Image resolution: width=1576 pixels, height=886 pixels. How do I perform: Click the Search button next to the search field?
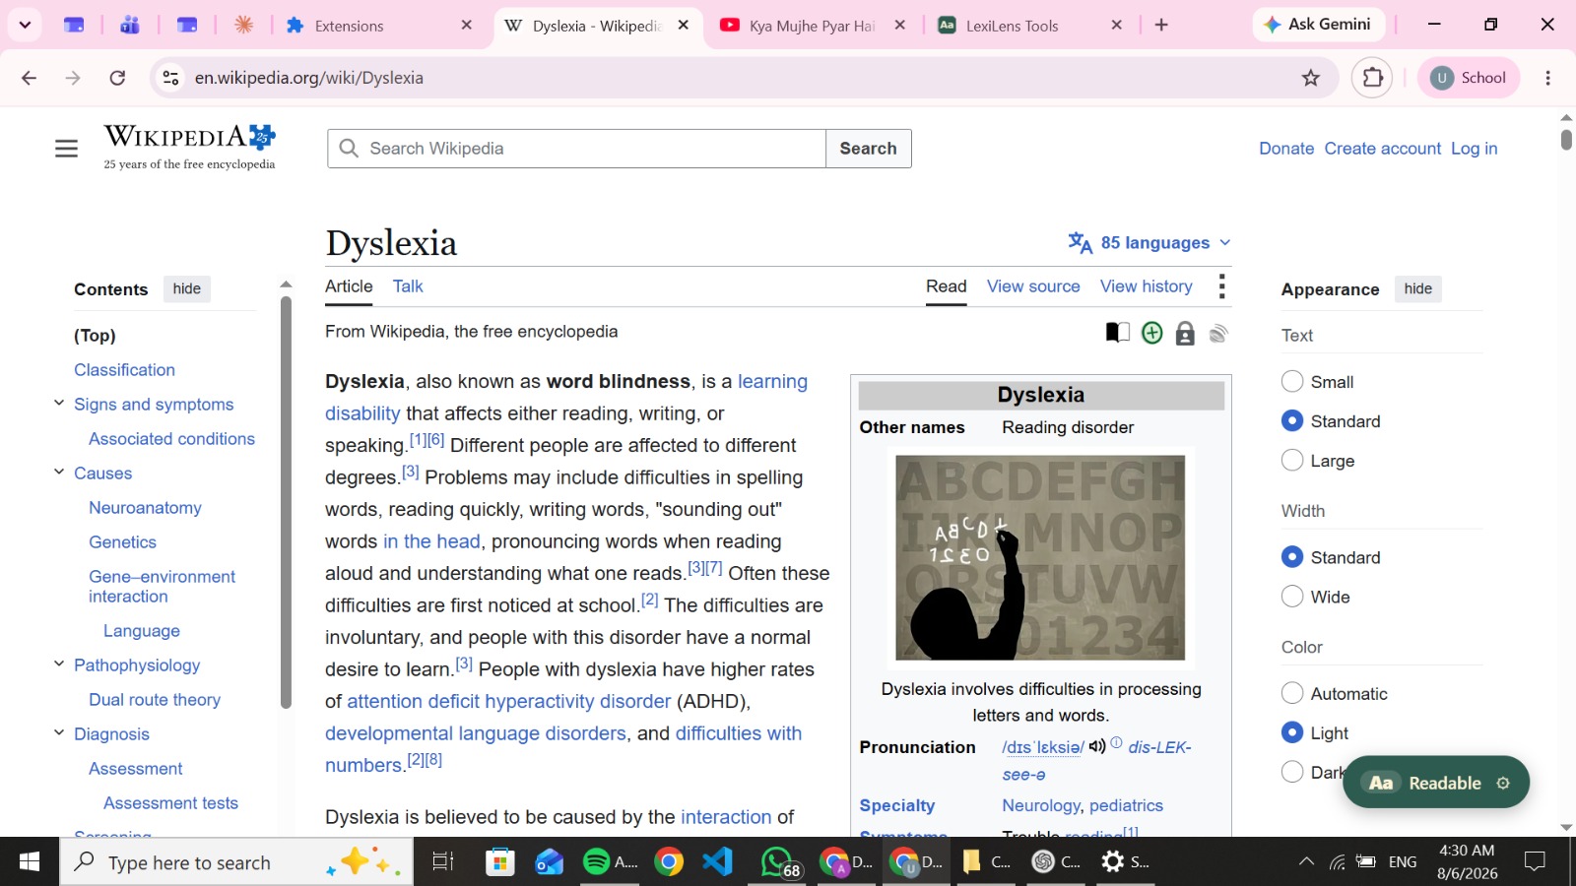[x=868, y=149]
